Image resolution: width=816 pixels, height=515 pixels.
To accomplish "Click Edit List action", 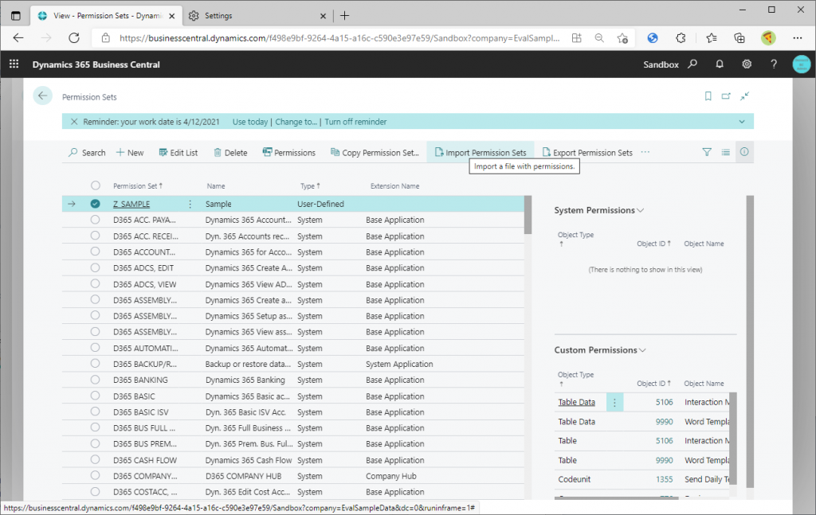I will (x=178, y=152).
